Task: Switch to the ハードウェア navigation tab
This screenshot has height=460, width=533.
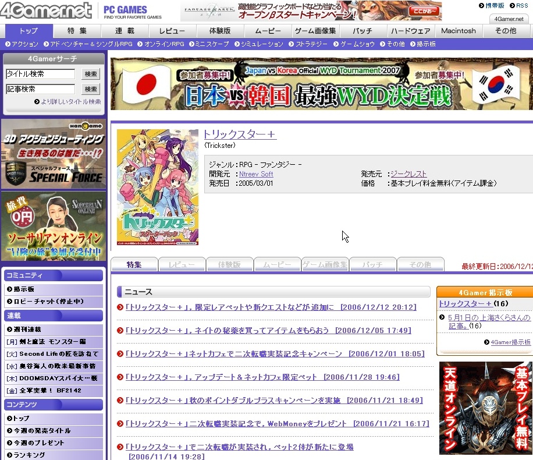Action: tap(411, 31)
